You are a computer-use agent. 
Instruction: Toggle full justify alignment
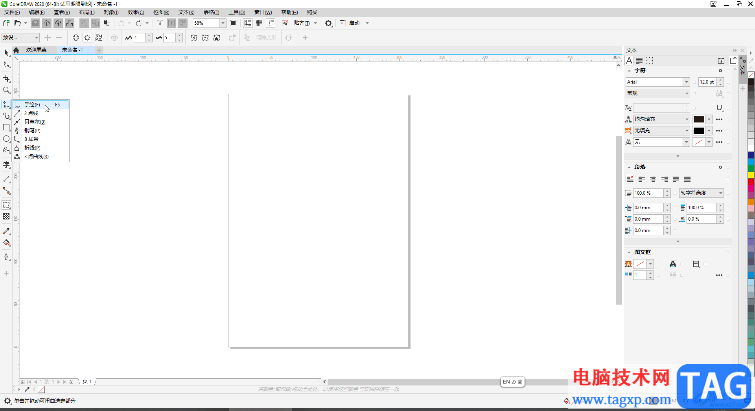(676, 179)
